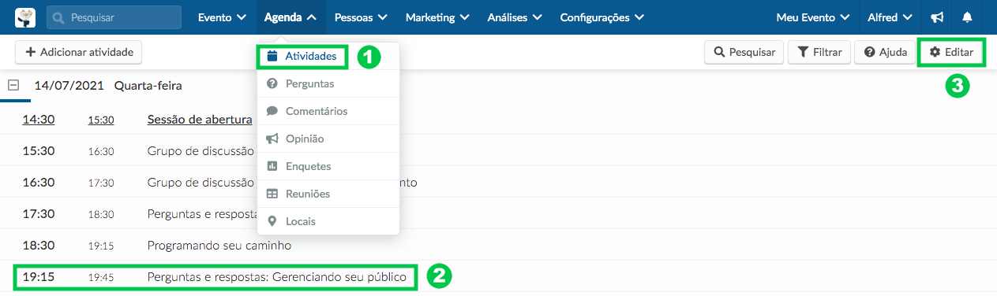Click the app logo icon
The image size is (997, 296).
click(25, 17)
